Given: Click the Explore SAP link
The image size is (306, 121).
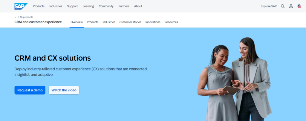Looking at the screenshot, I should [269, 6].
